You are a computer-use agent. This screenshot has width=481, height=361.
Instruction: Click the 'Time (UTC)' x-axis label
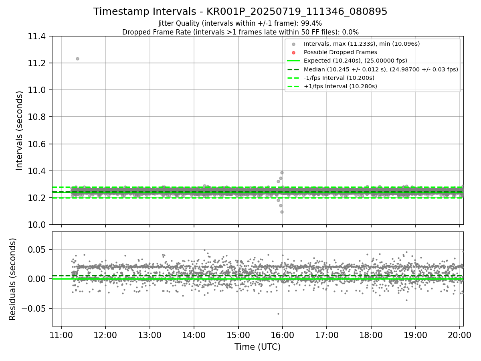[x=258, y=347]
